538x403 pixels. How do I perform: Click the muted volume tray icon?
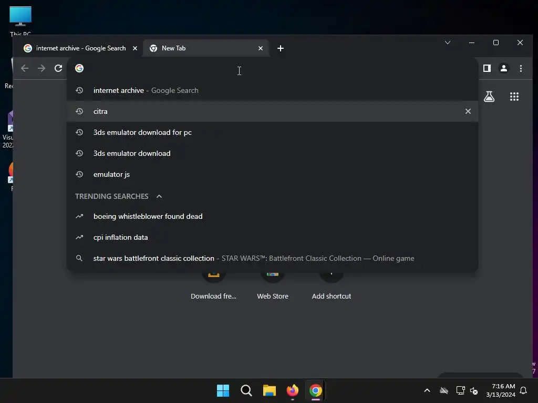click(x=474, y=390)
